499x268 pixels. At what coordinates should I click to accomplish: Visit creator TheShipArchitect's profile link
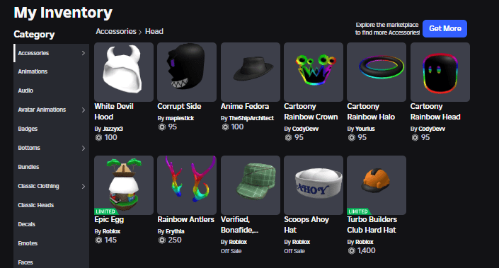(251, 118)
